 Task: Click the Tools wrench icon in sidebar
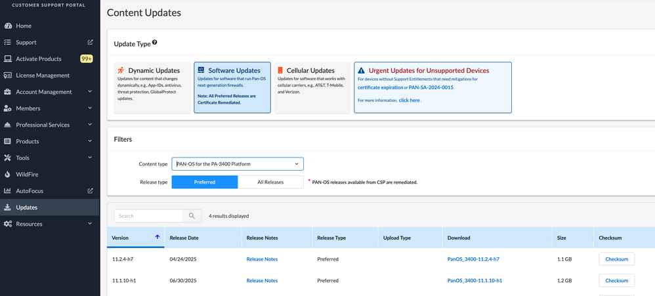pyautogui.click(x=7, y=158)
